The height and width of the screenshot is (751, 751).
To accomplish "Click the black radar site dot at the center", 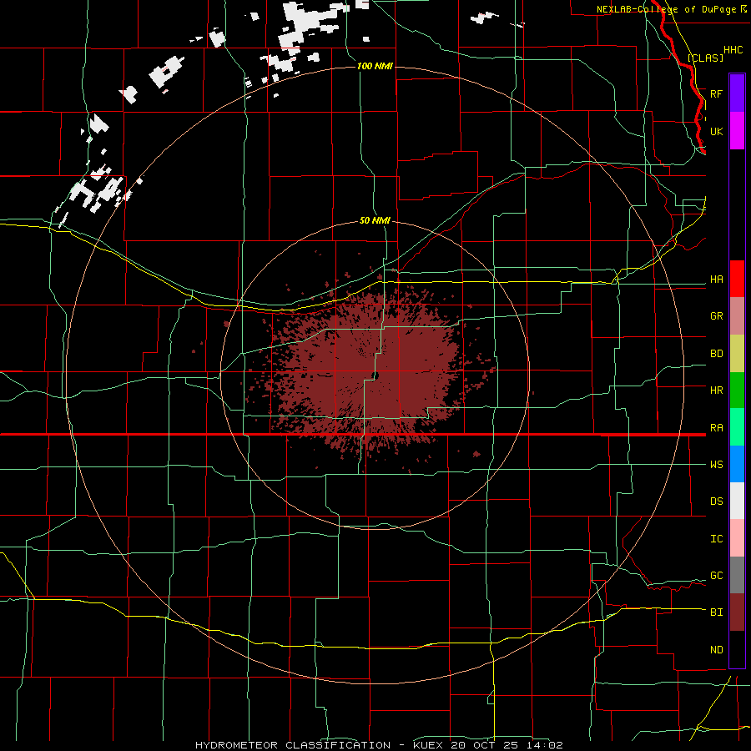I will point(375,376).
